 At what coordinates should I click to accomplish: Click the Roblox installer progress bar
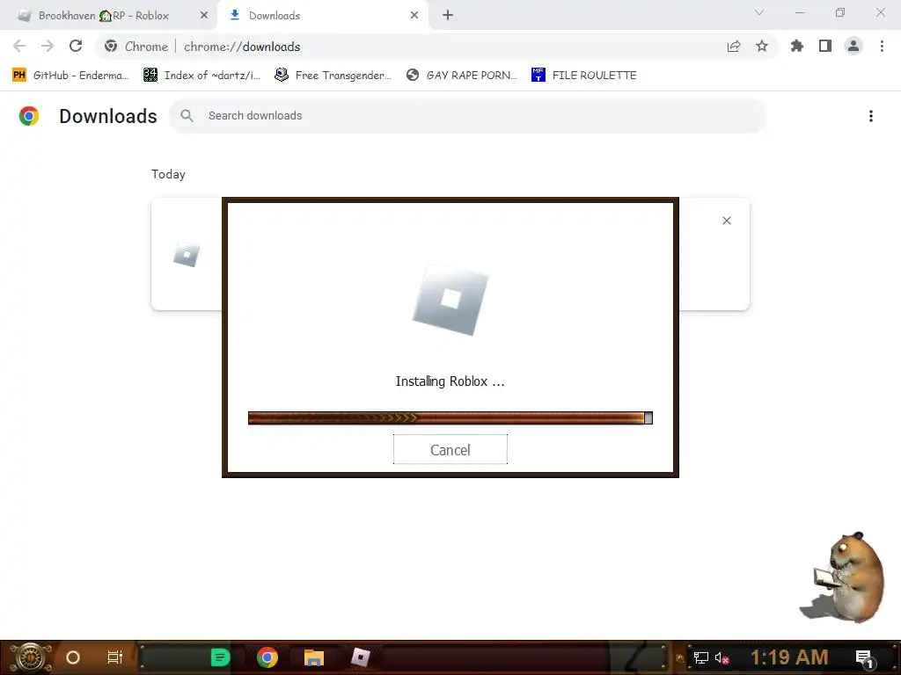[450, 417]
